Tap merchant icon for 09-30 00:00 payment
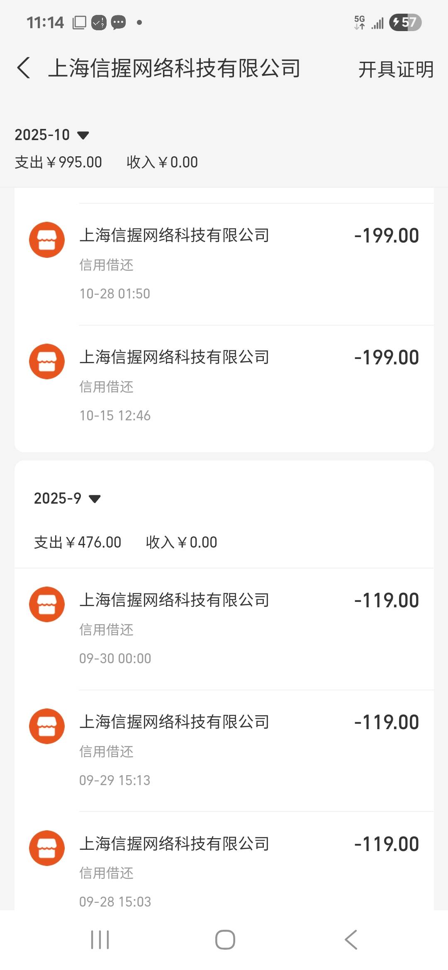Viewport: 448px width, 970px height. [47, 604]
